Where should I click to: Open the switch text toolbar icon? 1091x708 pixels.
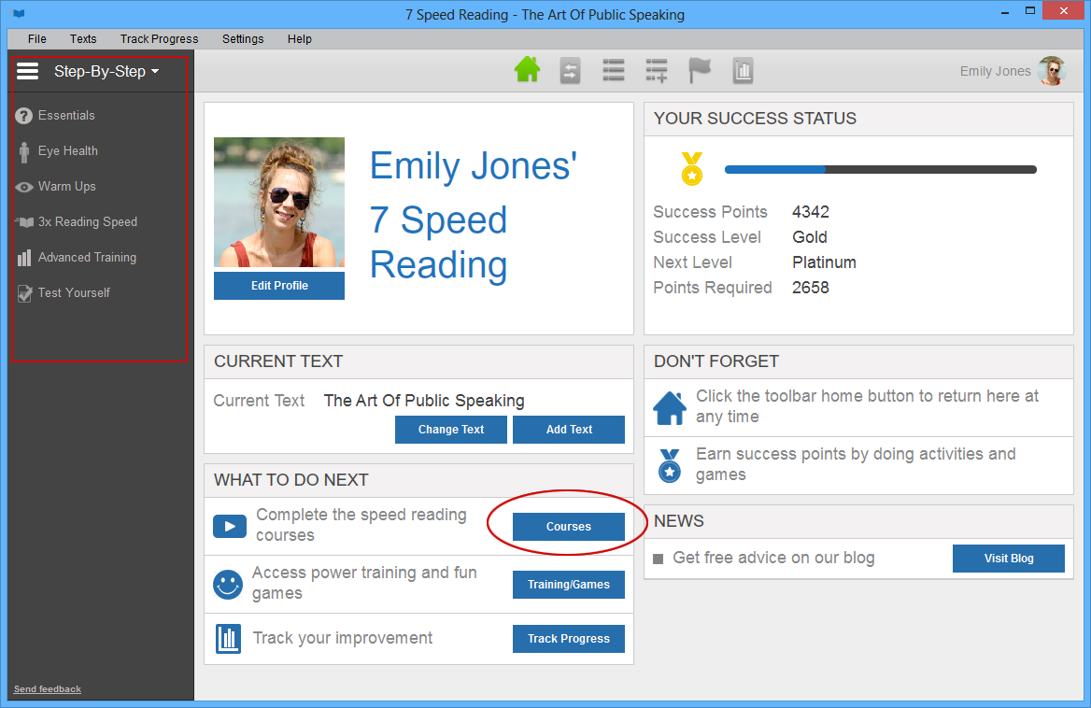point(570,70)
